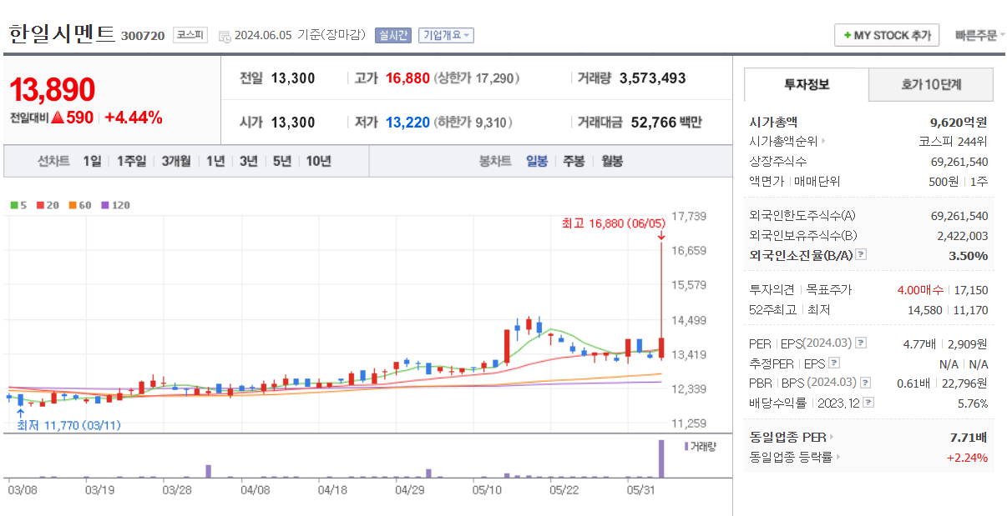
Task: Click the 최저 11,770 (03/11) chart marker
Action: [x=68, y=425]
